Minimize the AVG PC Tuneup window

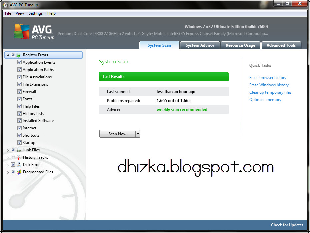point(278,3)
